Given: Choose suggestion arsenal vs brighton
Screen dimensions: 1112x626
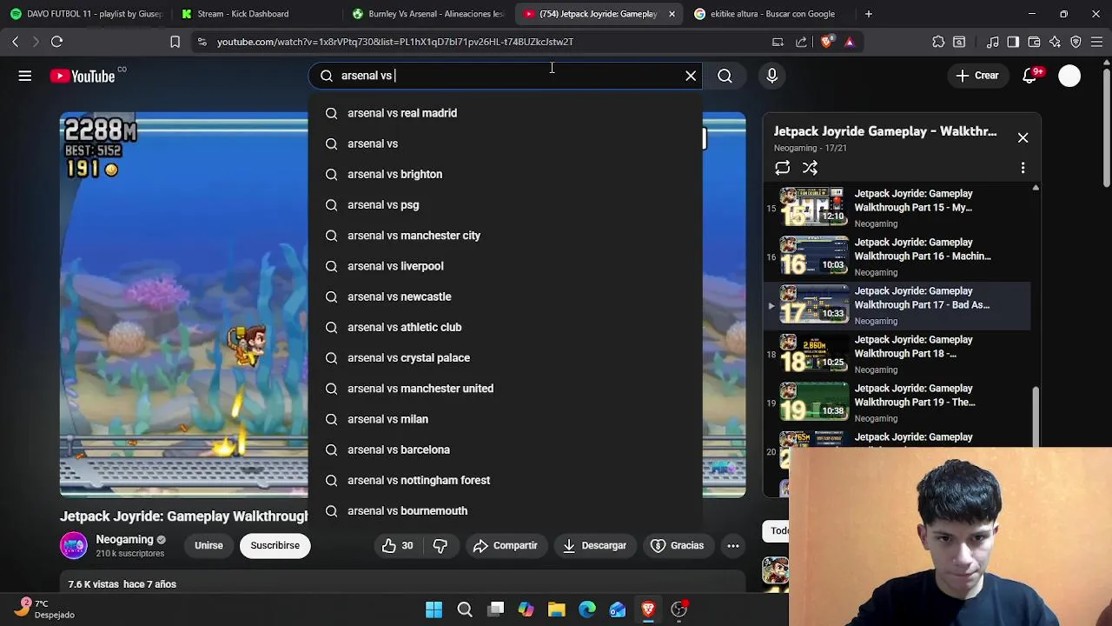Looking at the screenshot, I should [505, 174].
